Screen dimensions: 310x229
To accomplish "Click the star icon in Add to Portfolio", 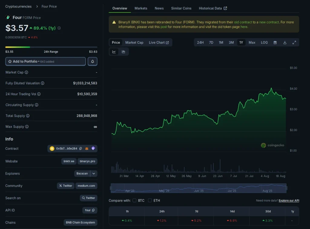I will point(10,61).
